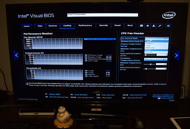Open the screenshot camera icon
This screenshot has width=190, height=129.
[141, 26]
